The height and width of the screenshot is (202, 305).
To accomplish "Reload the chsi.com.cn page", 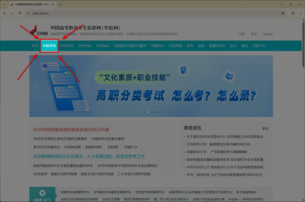I will coord(19,13).
